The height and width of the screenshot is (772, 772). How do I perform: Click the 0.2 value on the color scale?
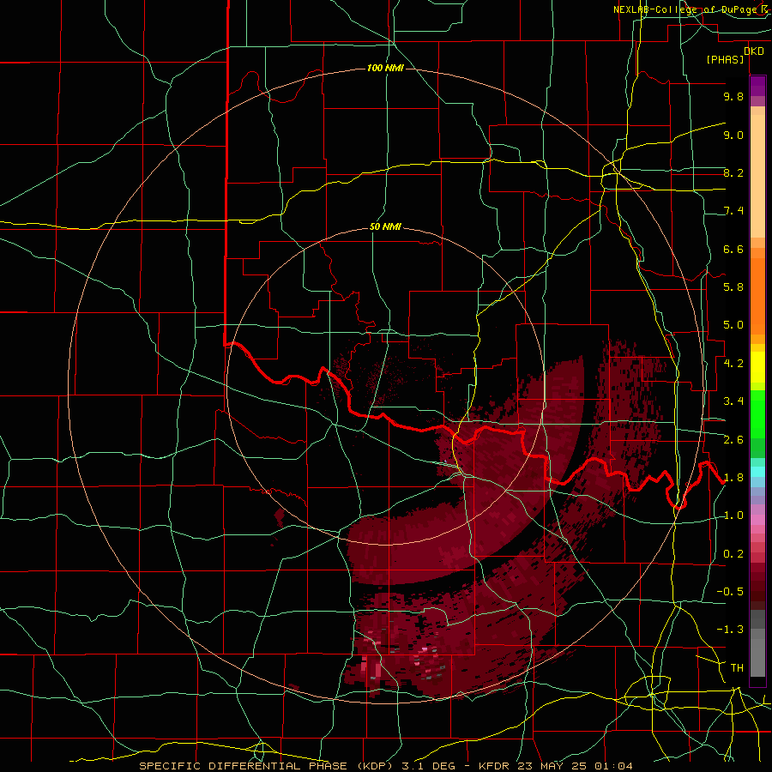click(733, 554)
